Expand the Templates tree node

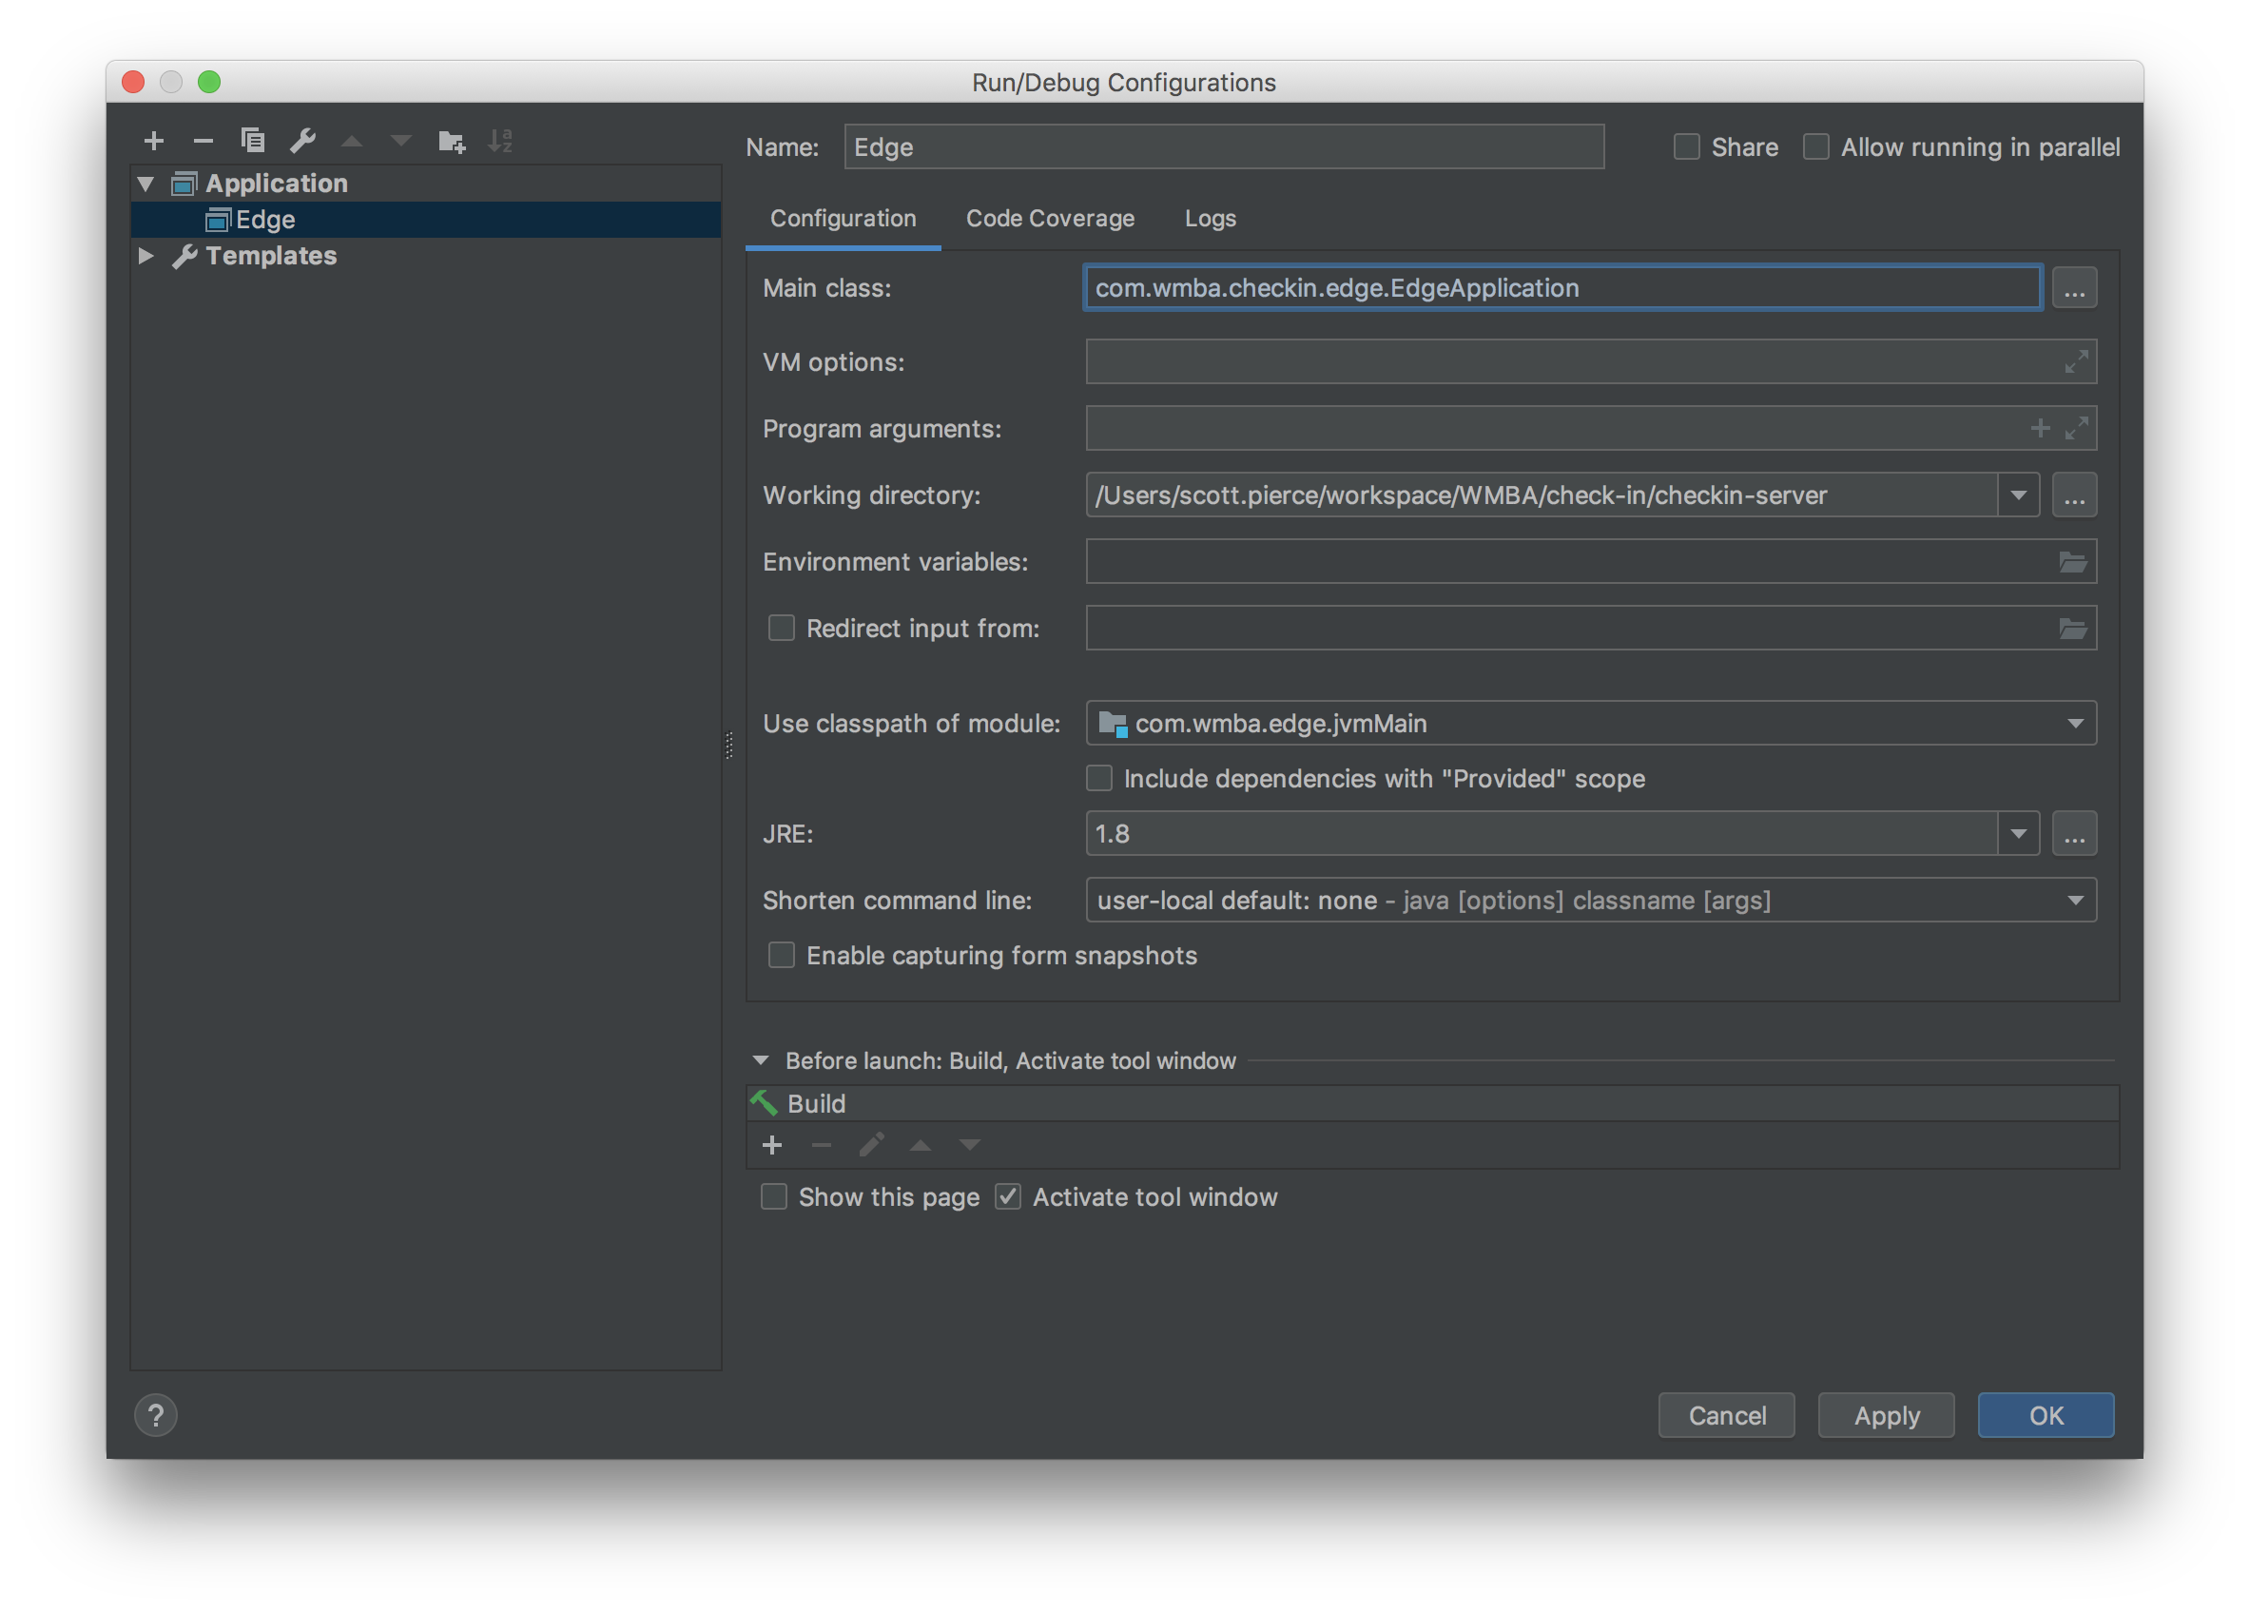coord(145,256)
